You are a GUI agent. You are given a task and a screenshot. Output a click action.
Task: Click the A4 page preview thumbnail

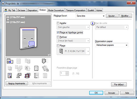[28, 39]
